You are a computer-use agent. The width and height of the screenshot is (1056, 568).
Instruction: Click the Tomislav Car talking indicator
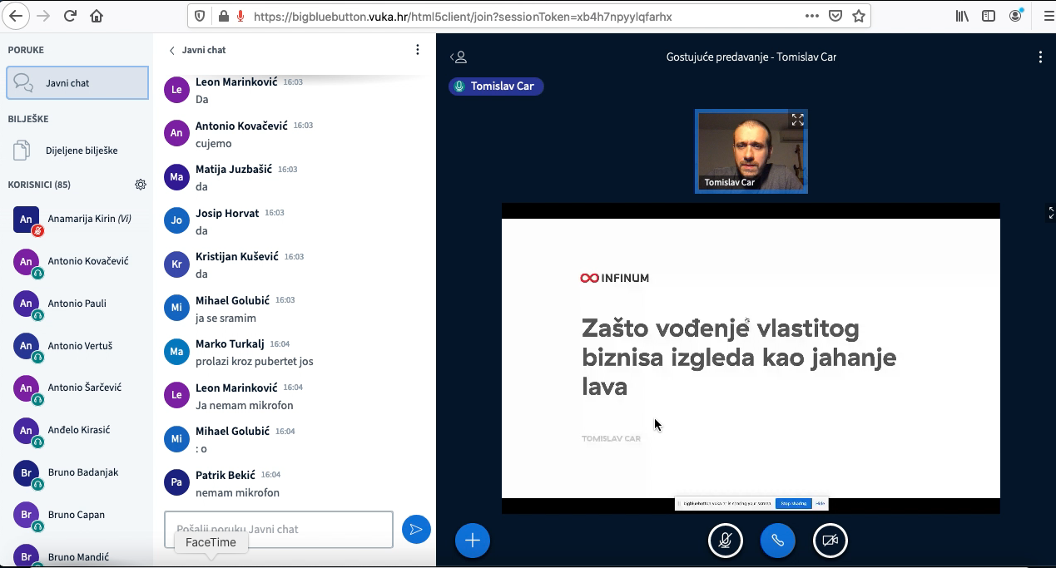pos(496,86)
